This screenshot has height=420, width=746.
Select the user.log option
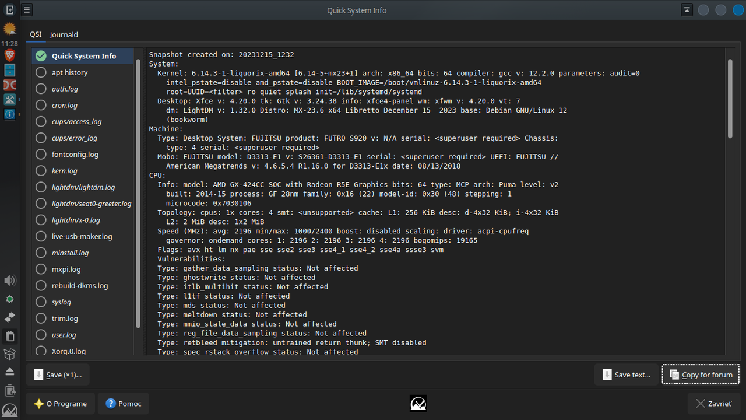point(83,335)
